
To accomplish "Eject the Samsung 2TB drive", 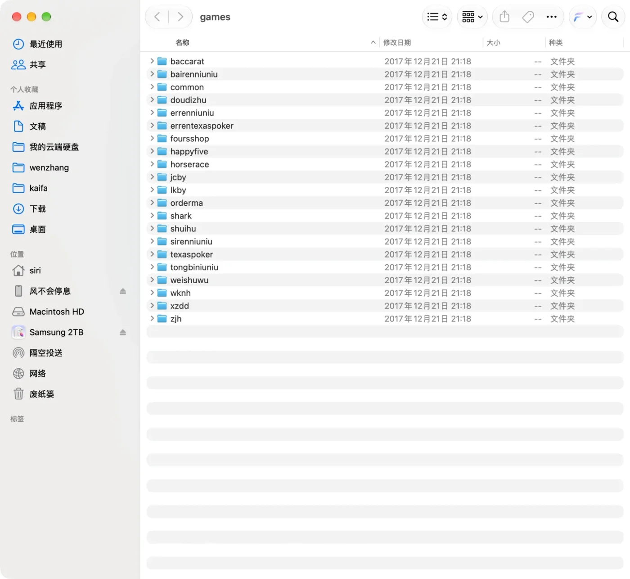I will point(123,332).
